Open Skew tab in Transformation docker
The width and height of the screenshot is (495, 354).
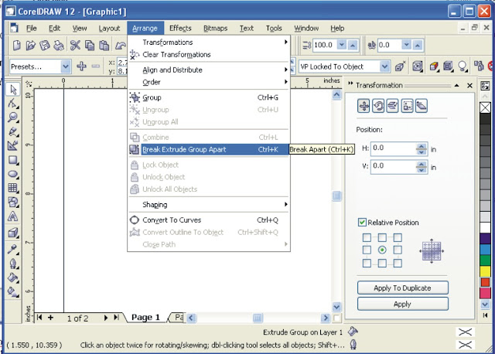pyautogui.click(x=422, y=106)
